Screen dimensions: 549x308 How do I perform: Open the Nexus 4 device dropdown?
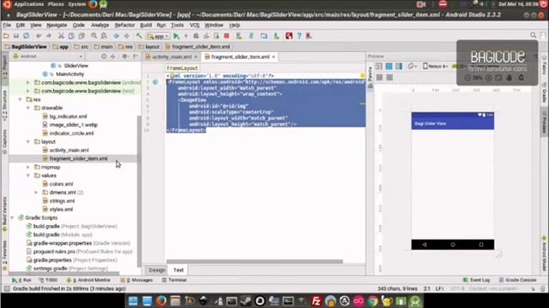(x=436, y=67)
